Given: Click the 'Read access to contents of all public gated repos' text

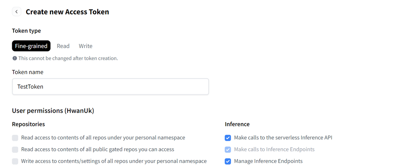Looking at the screenshot, I should click(x=98, y=149).
